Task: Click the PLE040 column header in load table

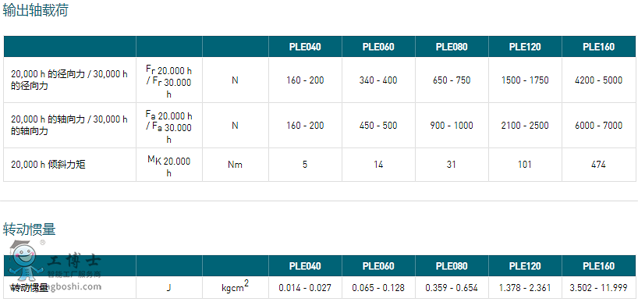Action: (x=305, y=47)
